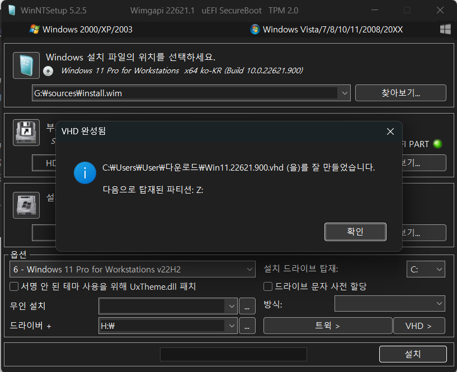Click the 'Windows 설치 파일의 위치를 선택하세요.' heading

130,57
